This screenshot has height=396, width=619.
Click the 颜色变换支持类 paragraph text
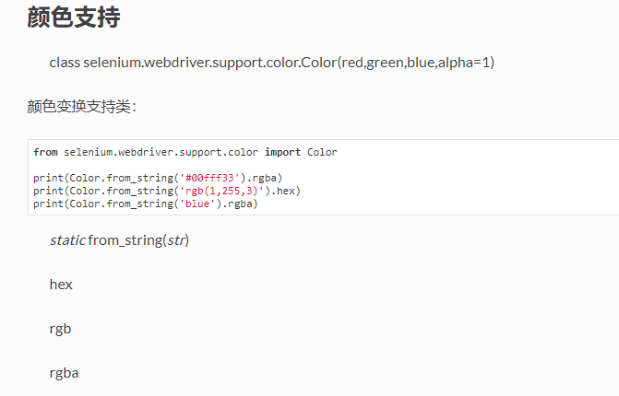tap(82, 107)
